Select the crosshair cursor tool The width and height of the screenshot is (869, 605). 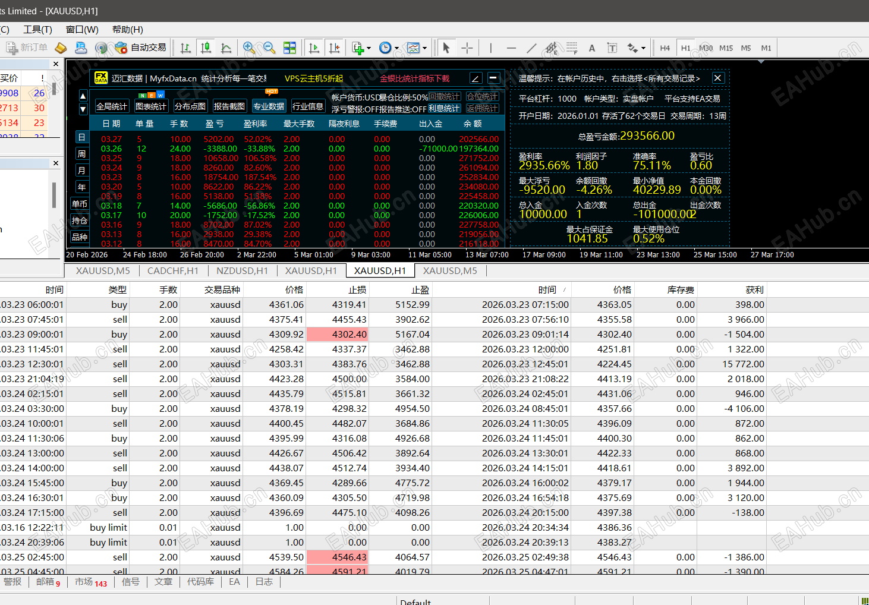click(467, 48)
